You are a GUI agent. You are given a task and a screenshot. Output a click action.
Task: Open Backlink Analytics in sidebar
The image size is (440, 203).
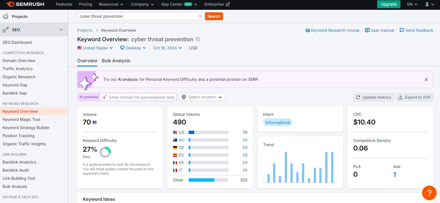pos(19,162)
